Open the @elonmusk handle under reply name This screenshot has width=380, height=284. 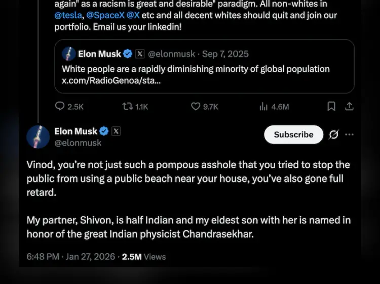pyautogui.click(x=78, y=143)
